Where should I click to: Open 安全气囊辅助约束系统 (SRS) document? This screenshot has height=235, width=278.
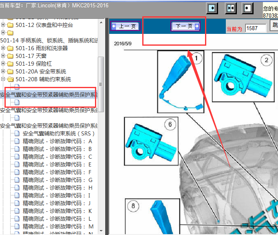coord(59,133)
